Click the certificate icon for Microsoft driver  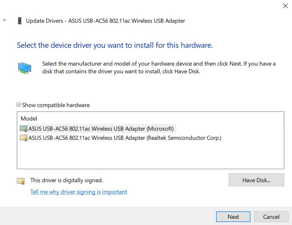(x=24, y=129)
